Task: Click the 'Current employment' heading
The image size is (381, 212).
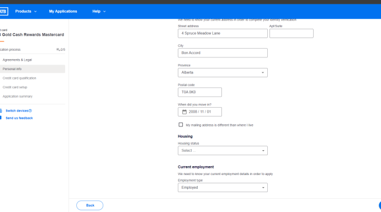Action: pos(196,167)
